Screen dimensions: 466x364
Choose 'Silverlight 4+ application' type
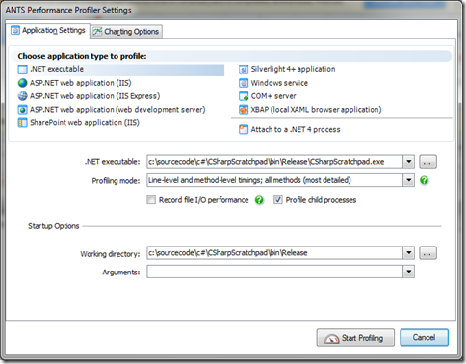[287, 69]
